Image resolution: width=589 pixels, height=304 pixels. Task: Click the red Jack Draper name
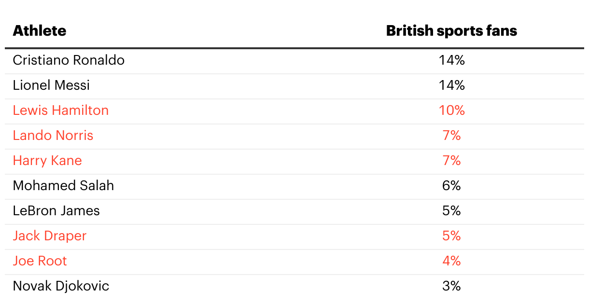coord(50,236)
